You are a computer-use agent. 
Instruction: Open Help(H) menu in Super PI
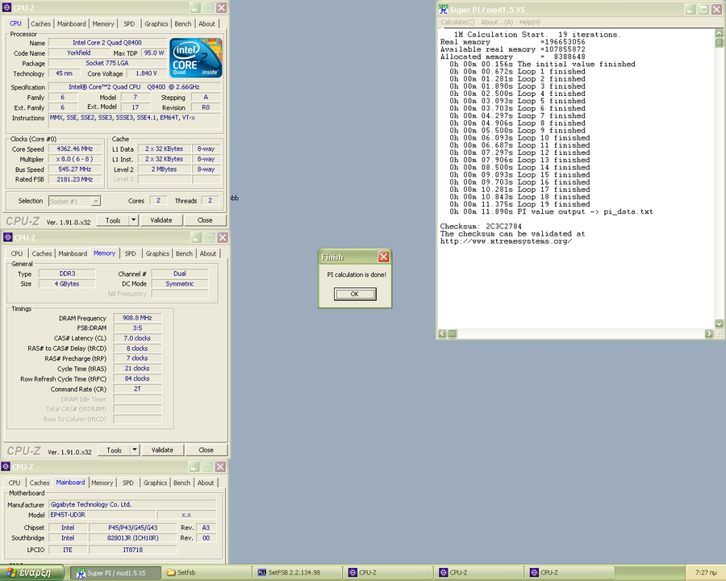coord(530,23)
